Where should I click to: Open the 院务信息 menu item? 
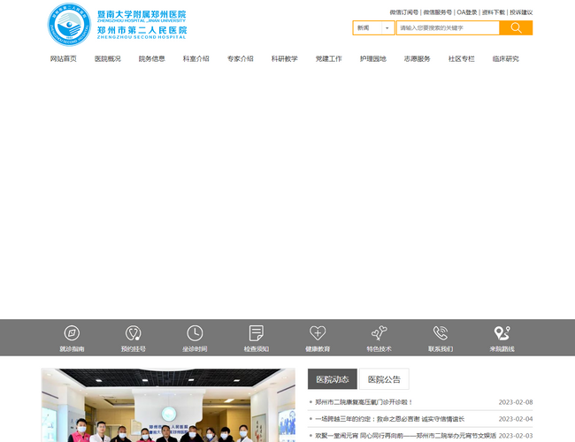click(152, 58)
